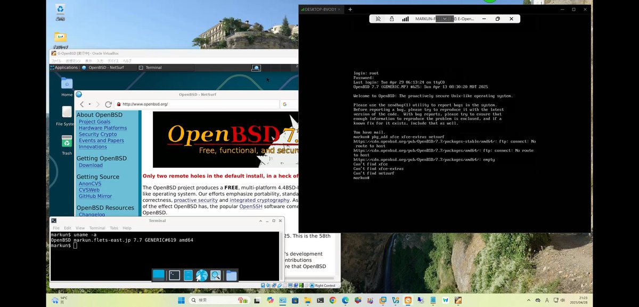Follow the OpenSSH link
Screen dimensions: 639x307
tap(250, 206)
